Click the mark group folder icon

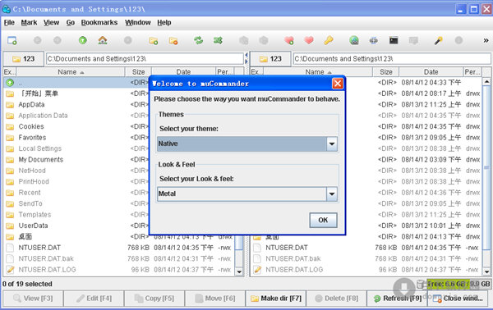(x=154, y=40)
